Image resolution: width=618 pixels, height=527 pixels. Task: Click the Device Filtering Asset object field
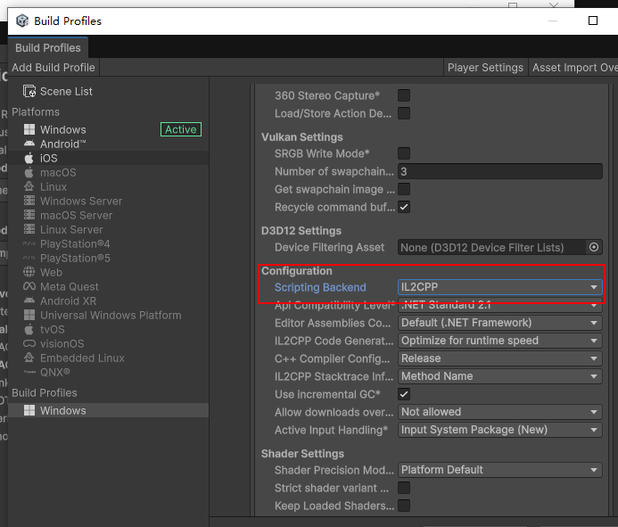(x=492, y=247)
